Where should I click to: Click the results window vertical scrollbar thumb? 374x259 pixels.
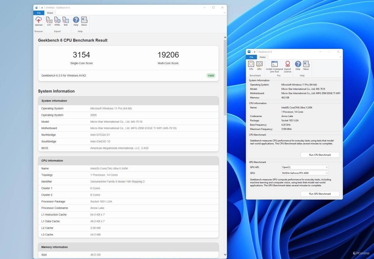225,77
